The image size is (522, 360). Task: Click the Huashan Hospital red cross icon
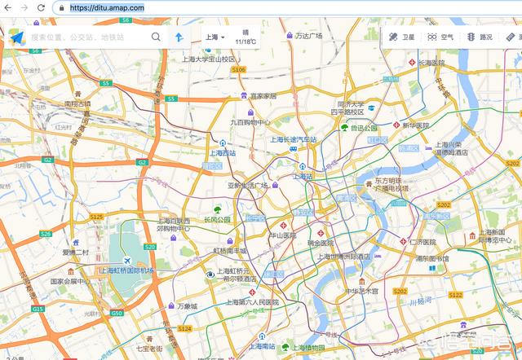285,226
